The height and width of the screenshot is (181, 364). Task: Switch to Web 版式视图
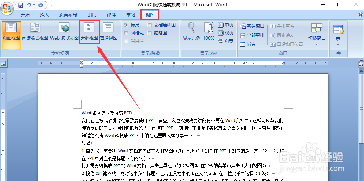[64, 32]
